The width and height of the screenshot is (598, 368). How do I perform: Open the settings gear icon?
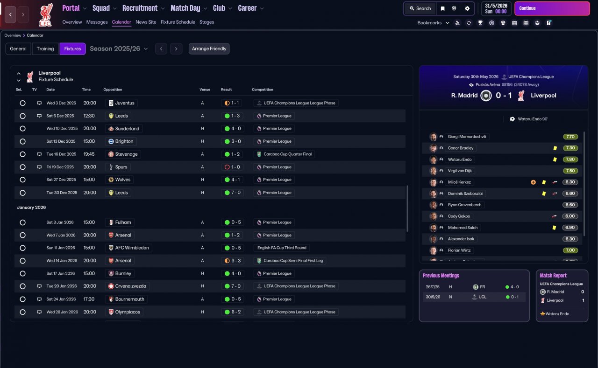coord(467,8)
